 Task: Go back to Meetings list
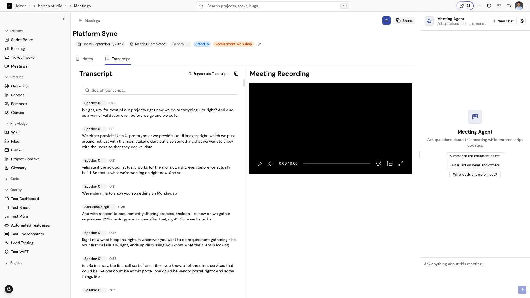[89, 21]
